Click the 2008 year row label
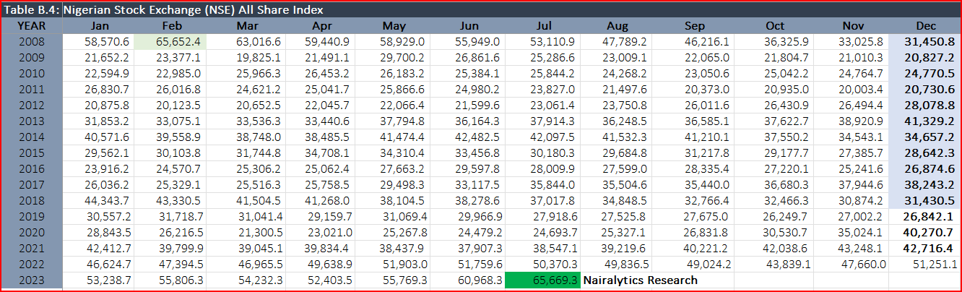This screenshot has height=292, width=962. coord(32,42)
